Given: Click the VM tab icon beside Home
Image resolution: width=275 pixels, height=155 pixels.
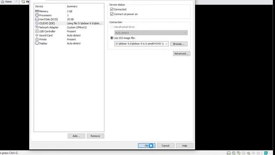Looking at the screenshot, I should [23, 2].
